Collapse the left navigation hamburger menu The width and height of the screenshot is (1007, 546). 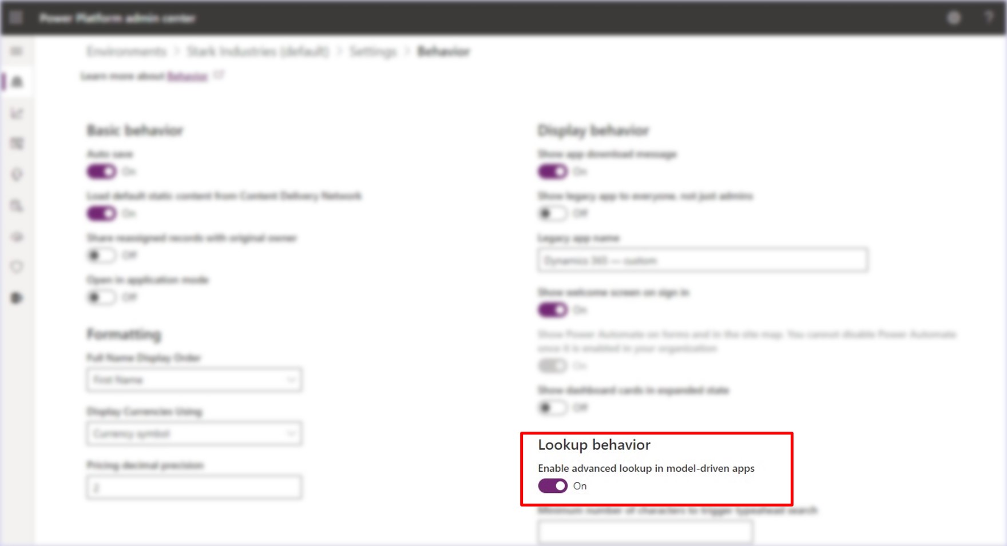tap(17, 51)
